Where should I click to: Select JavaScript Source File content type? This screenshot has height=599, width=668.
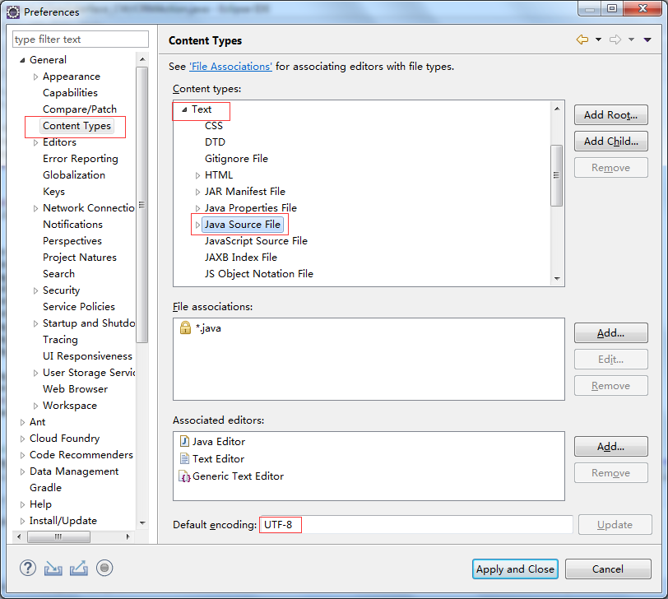(x=256, y=241)
